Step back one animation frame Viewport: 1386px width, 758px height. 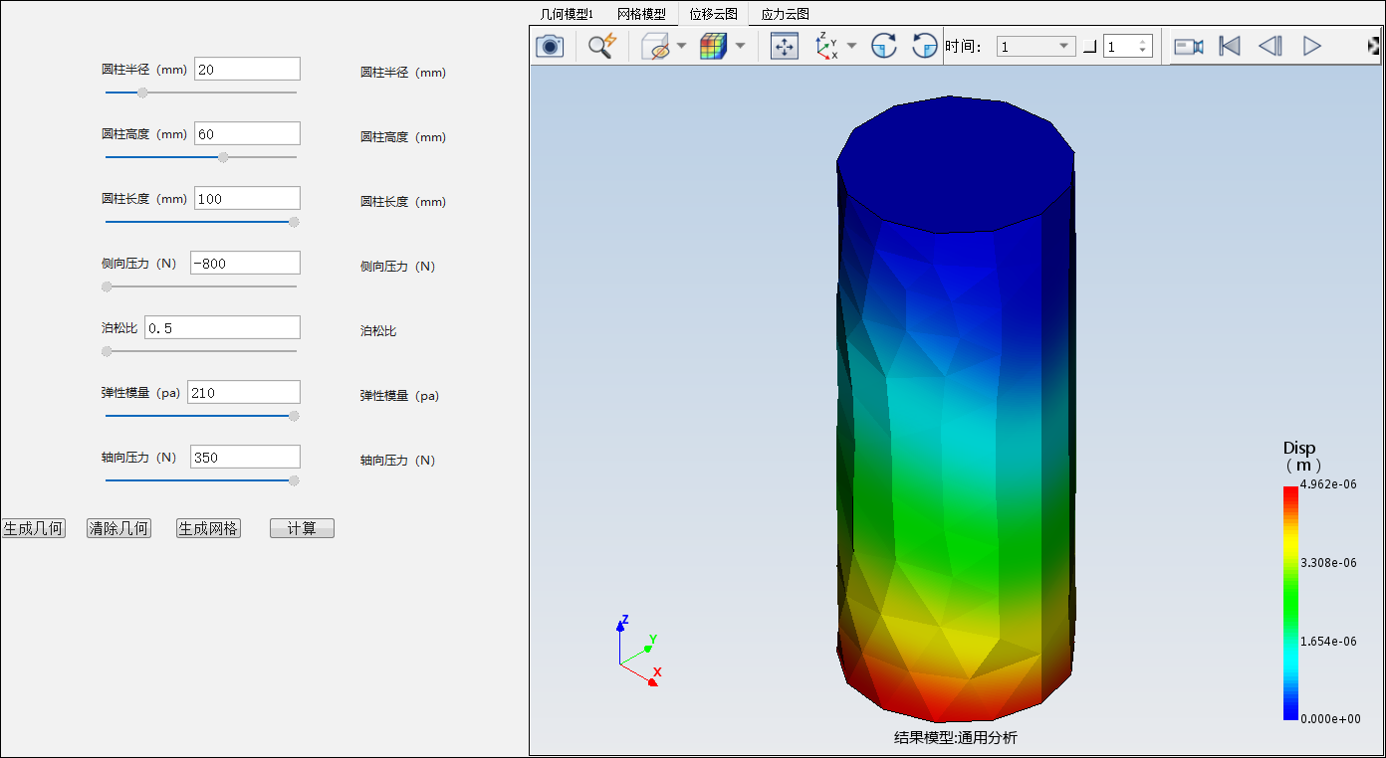(1270, 46)
